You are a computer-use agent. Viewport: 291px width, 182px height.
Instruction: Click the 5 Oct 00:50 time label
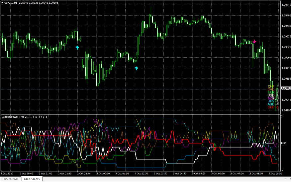(103, 174)
